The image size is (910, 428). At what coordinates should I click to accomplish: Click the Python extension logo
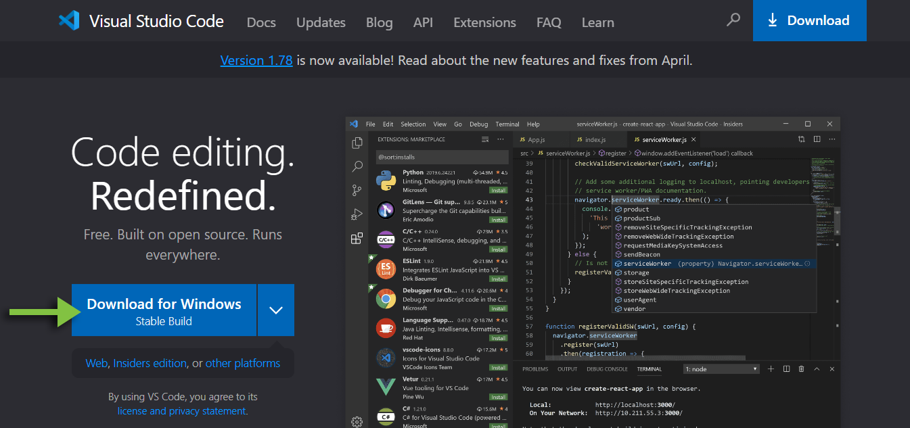click(x=386, y=181)
